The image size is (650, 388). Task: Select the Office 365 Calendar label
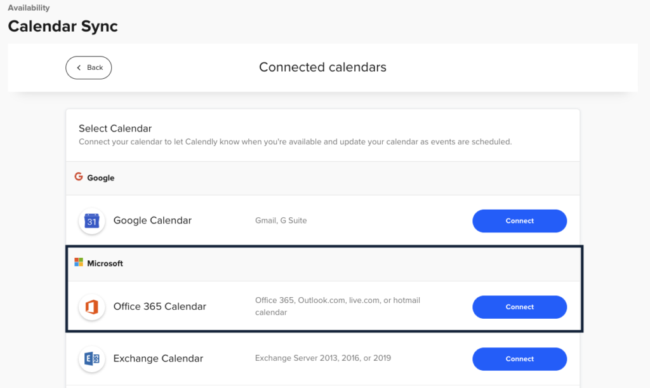pos(160,307)
